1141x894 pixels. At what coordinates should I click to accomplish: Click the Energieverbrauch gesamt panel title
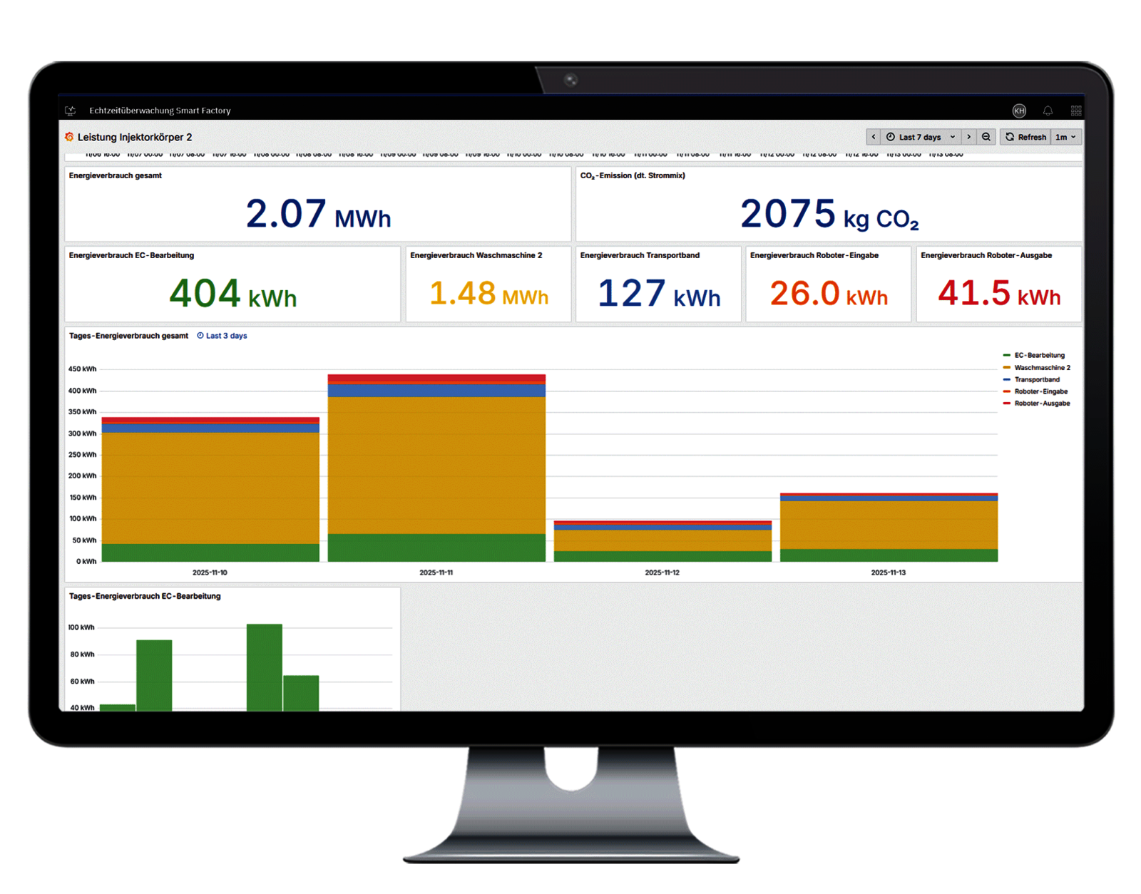(116, 175)
